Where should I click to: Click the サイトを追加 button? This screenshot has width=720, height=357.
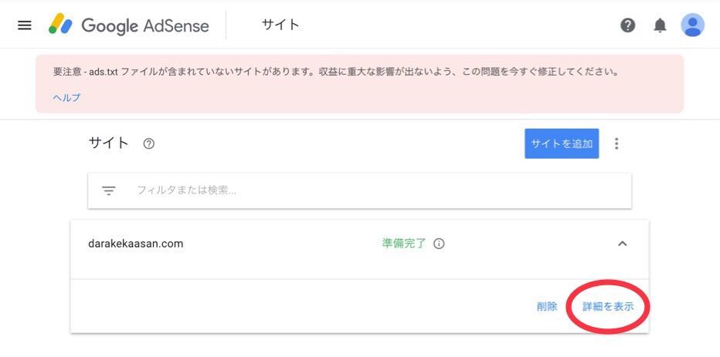(562, 143)
